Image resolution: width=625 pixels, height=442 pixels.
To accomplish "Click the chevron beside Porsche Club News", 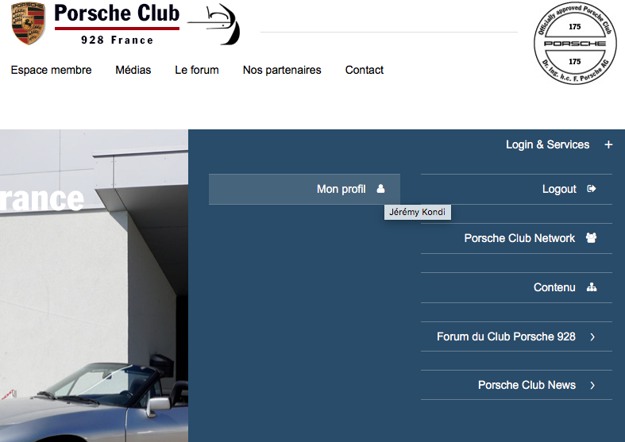I will click(592, 385).
